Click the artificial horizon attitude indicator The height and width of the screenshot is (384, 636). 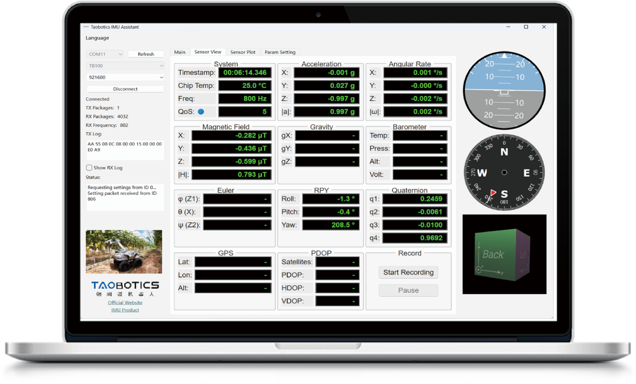coord(504,90)
